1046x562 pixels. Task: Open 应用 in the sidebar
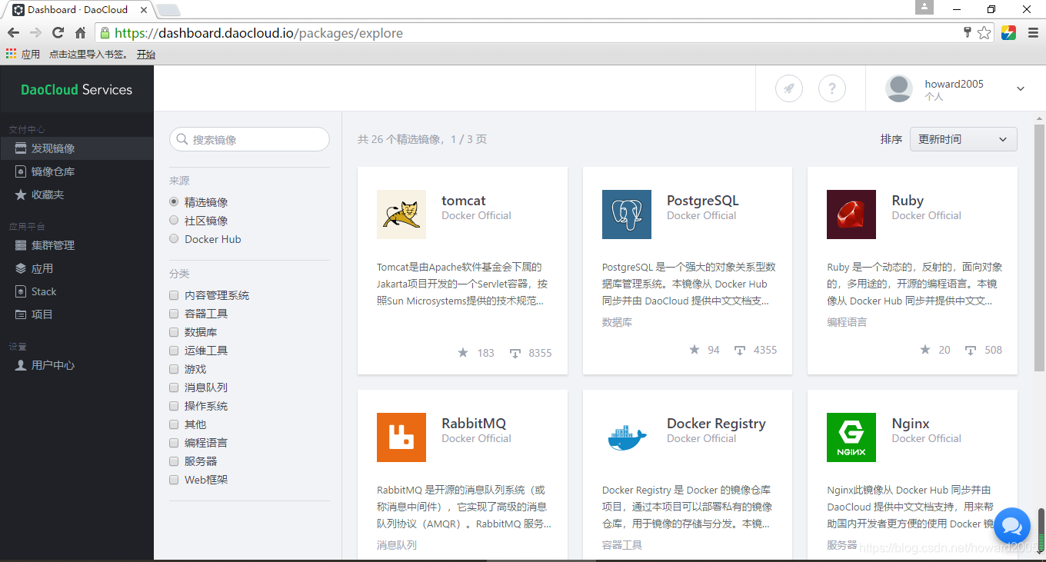(77, 268)
